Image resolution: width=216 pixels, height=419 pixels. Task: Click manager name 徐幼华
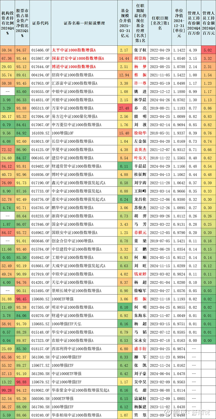coord(140,133)
